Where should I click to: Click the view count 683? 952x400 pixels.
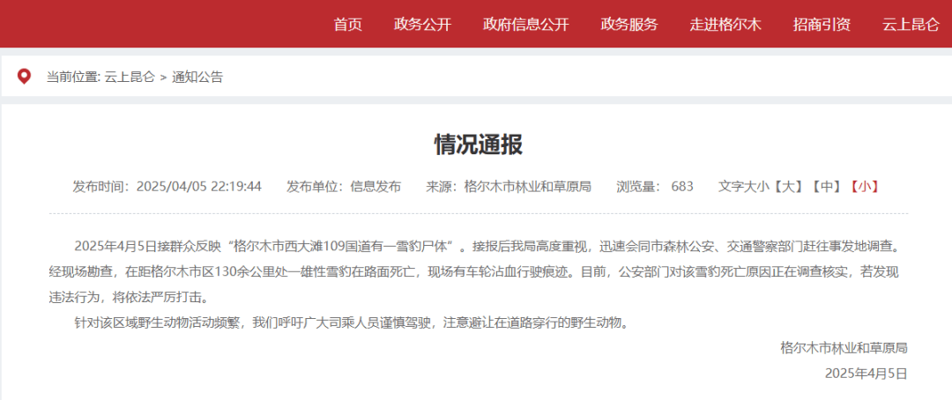pos(681,186)
